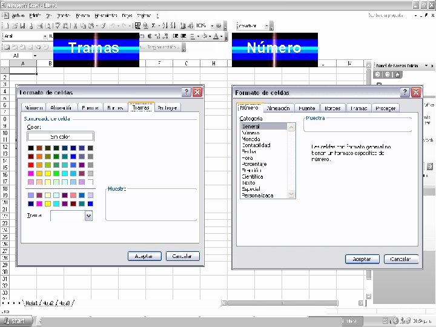The width and height of the screenshot is (436, 327).
Task: Switch to Proteger tab in palette dialog
Action: click(x=167, y=108)
